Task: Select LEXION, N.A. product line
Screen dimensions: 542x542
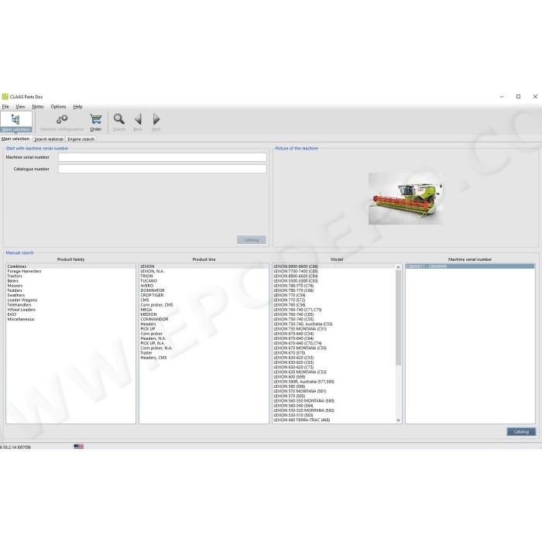Action: point(204,271)
